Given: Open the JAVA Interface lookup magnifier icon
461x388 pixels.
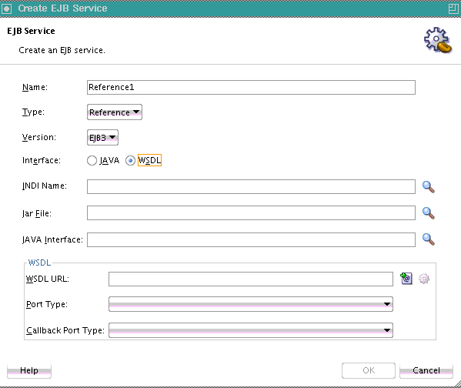Looking at the screenshot, I should tap(429, 239).
